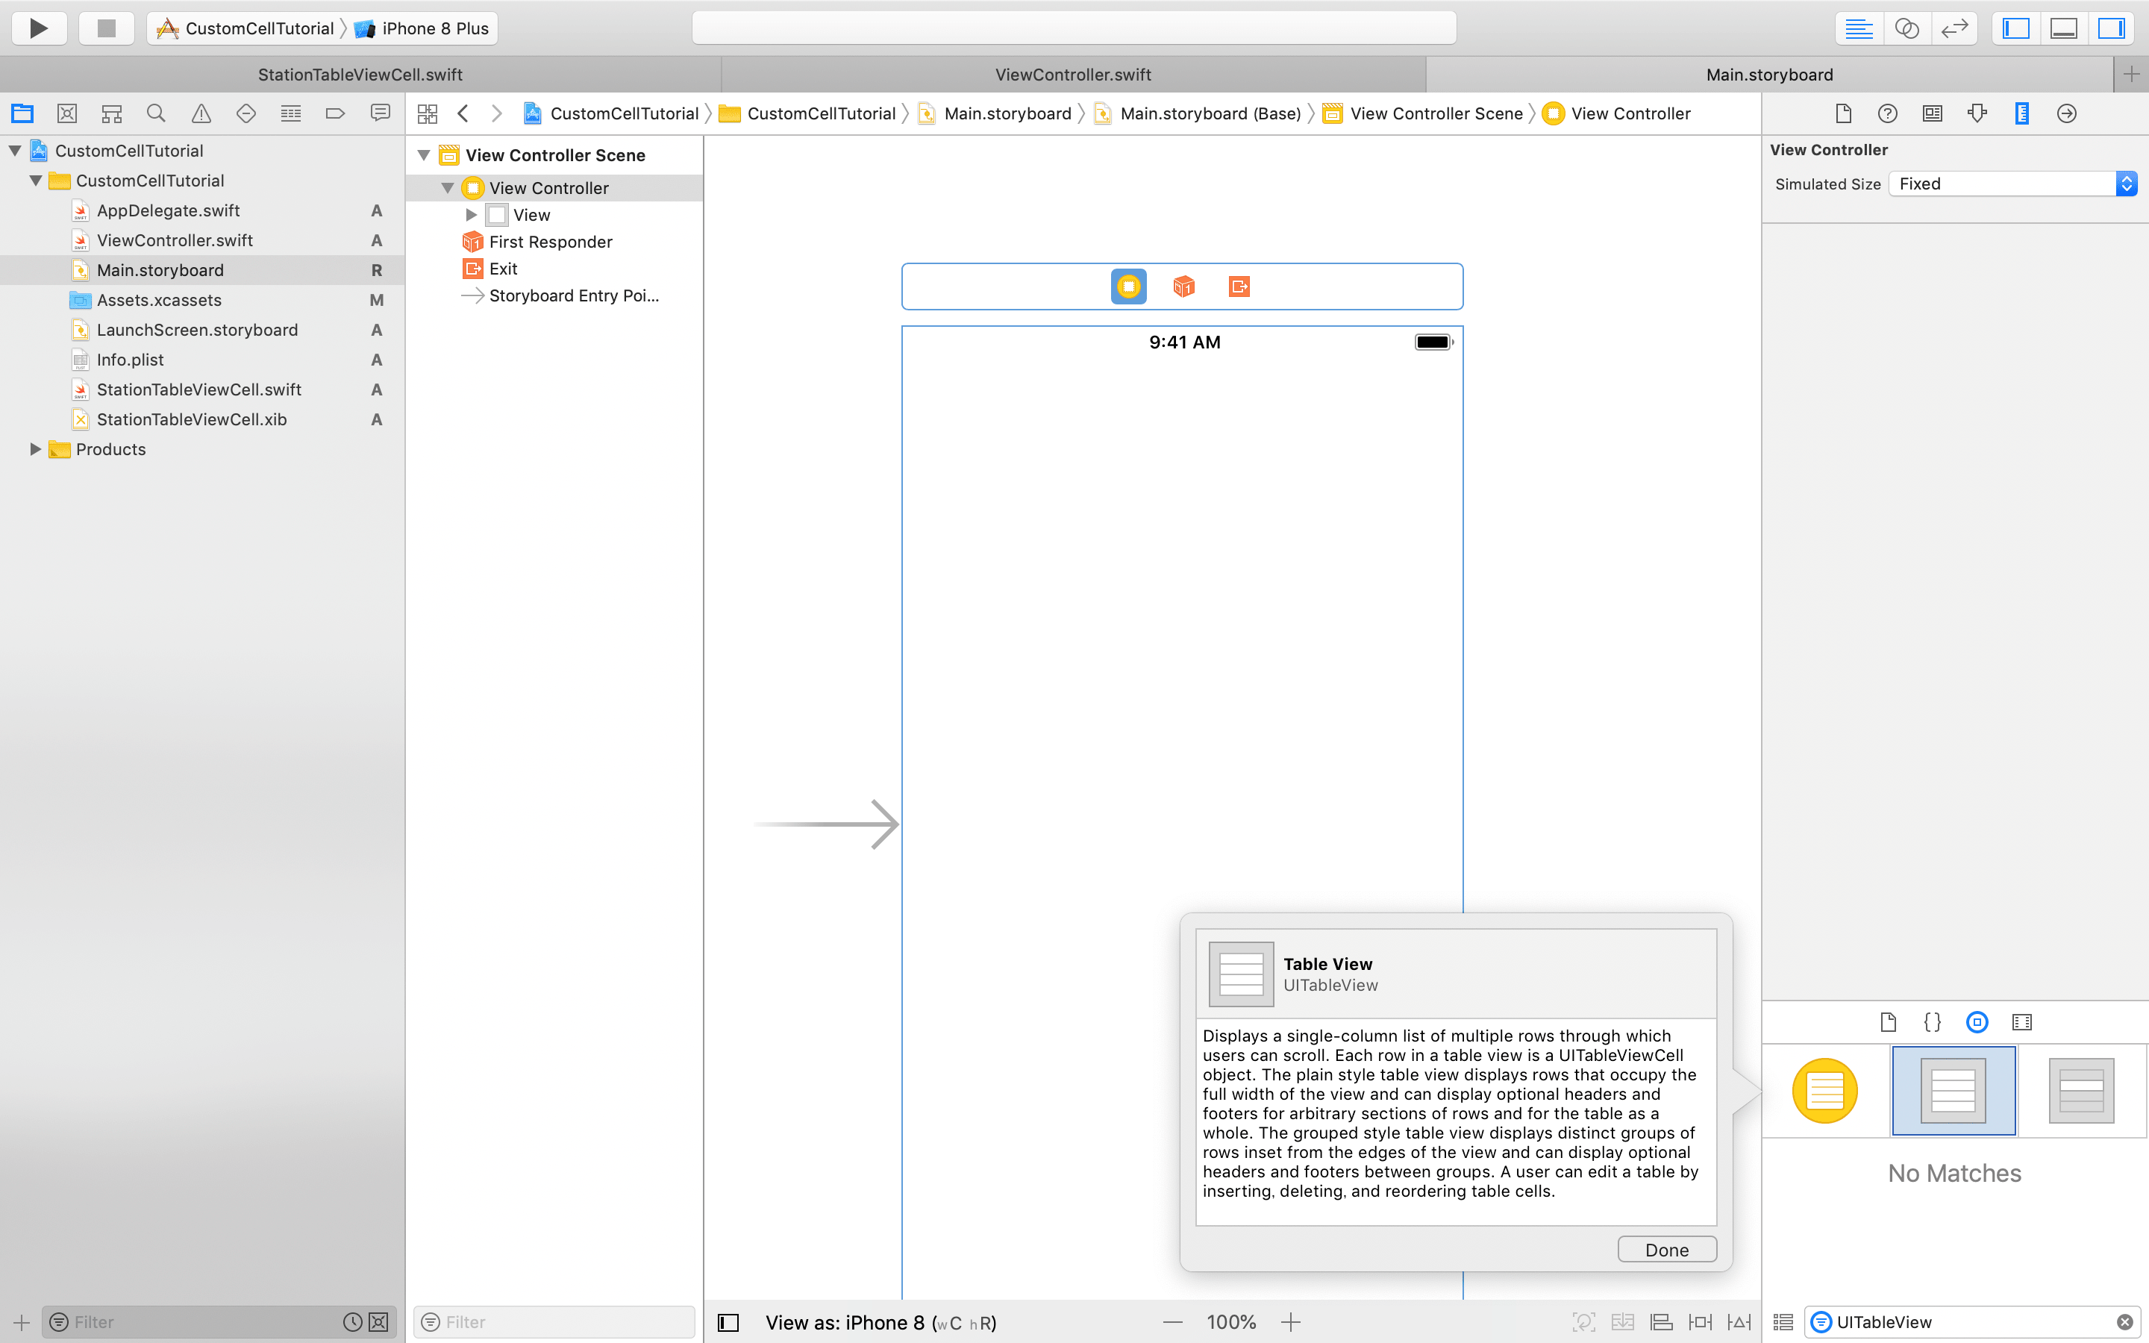The height and width of the screenshot is (1343, 2149).
Task: Toggle the Debug area panel visibility
Action: tap(2063, 28)
